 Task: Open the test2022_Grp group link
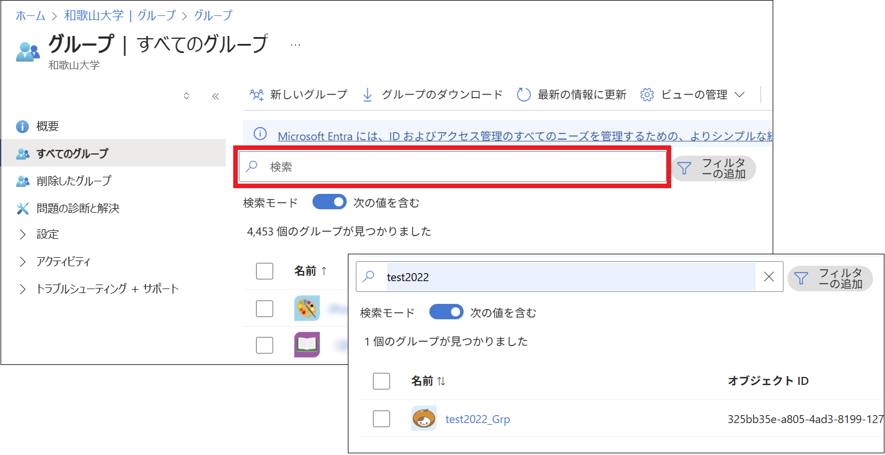(478, 418)
